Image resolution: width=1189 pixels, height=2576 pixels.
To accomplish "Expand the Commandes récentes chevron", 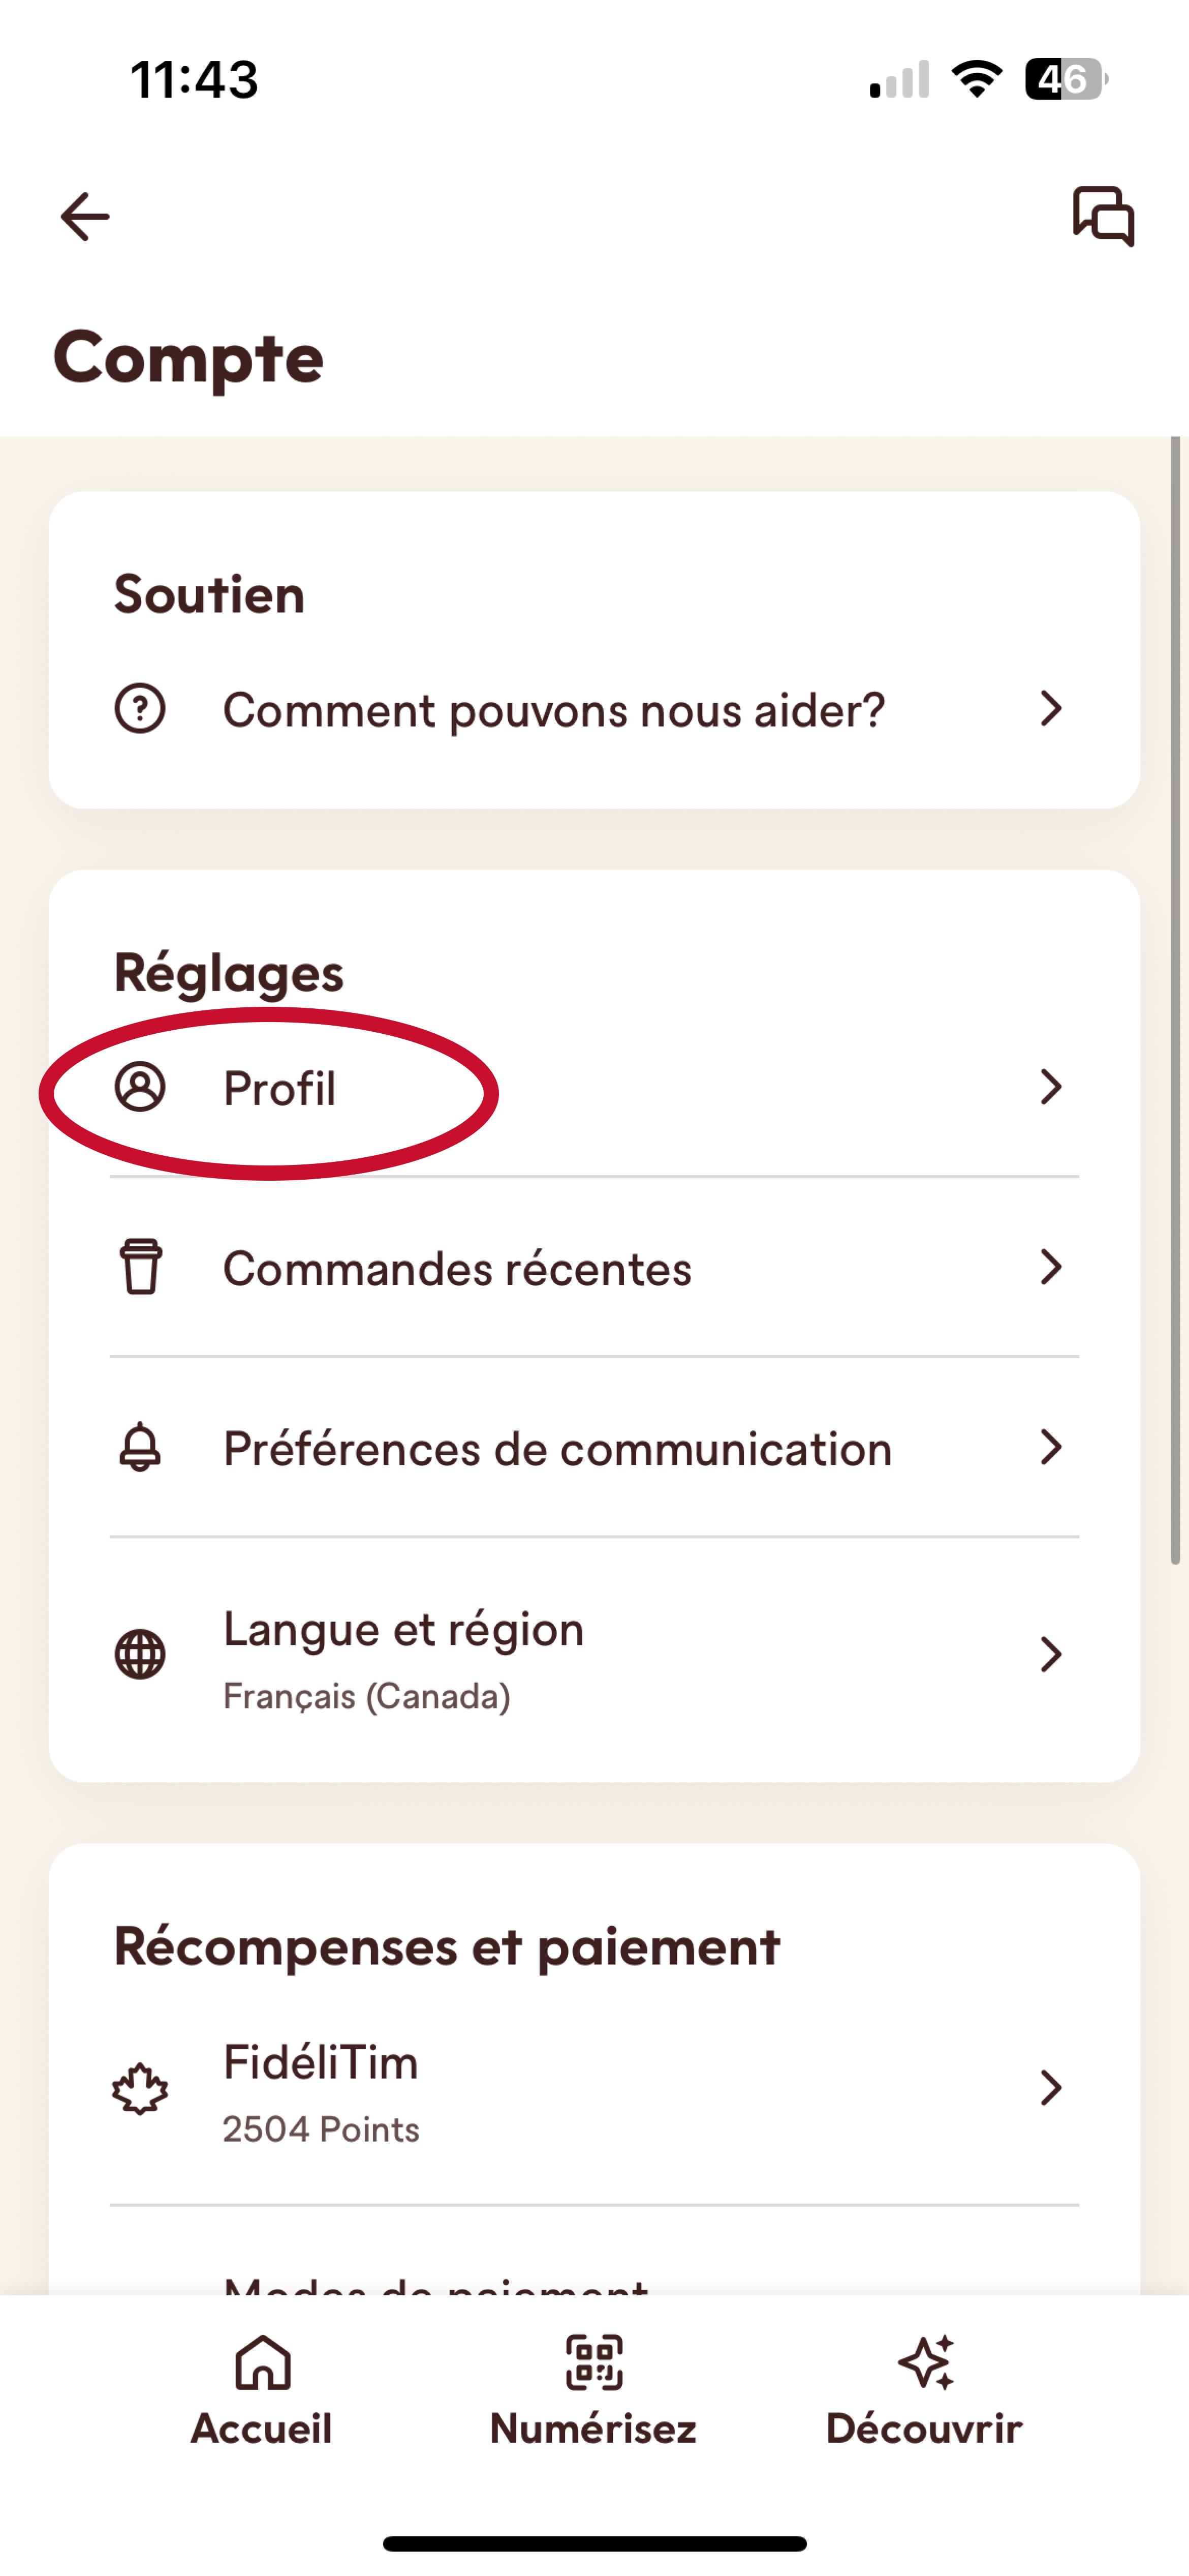I will click(x=1050, y=1267).
